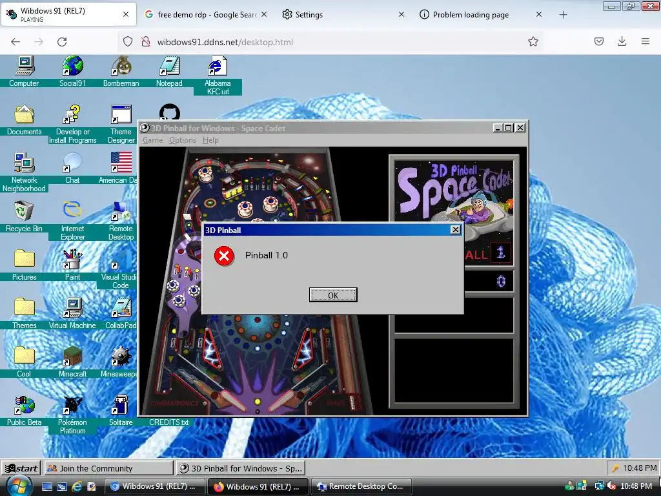Viewport: 661px width, 496px height.
Task: Close the 3D Pinball error dialog
Action: point(455,229)
